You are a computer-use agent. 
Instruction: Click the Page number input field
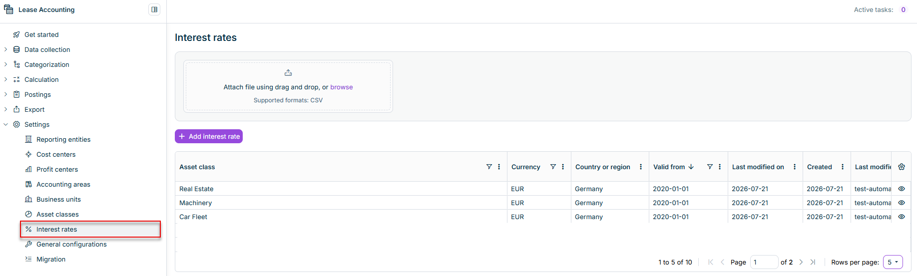pyautogui.click(x=764, y=262)
